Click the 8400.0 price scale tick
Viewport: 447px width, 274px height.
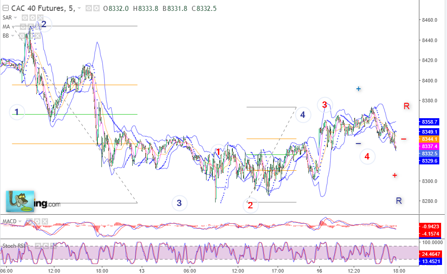tap(429, 81)
